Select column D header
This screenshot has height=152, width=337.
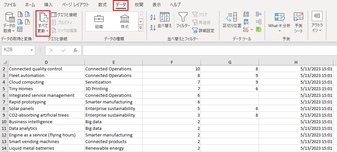tap(46, 62)
